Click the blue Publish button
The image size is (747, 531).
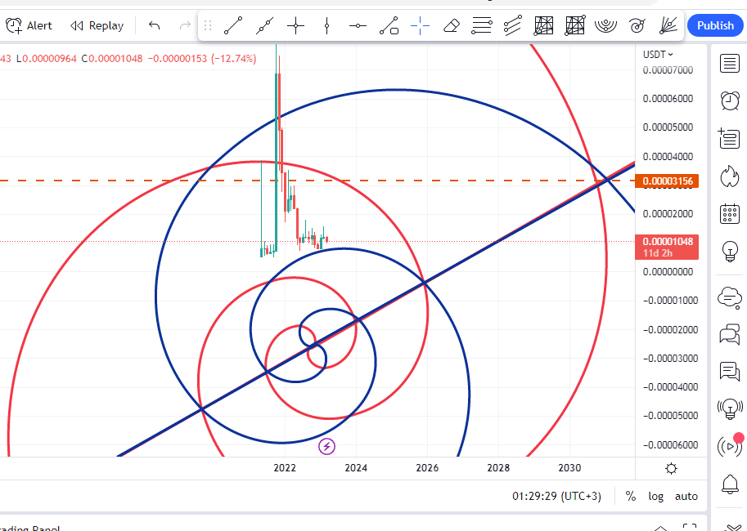tap(715, 25)
